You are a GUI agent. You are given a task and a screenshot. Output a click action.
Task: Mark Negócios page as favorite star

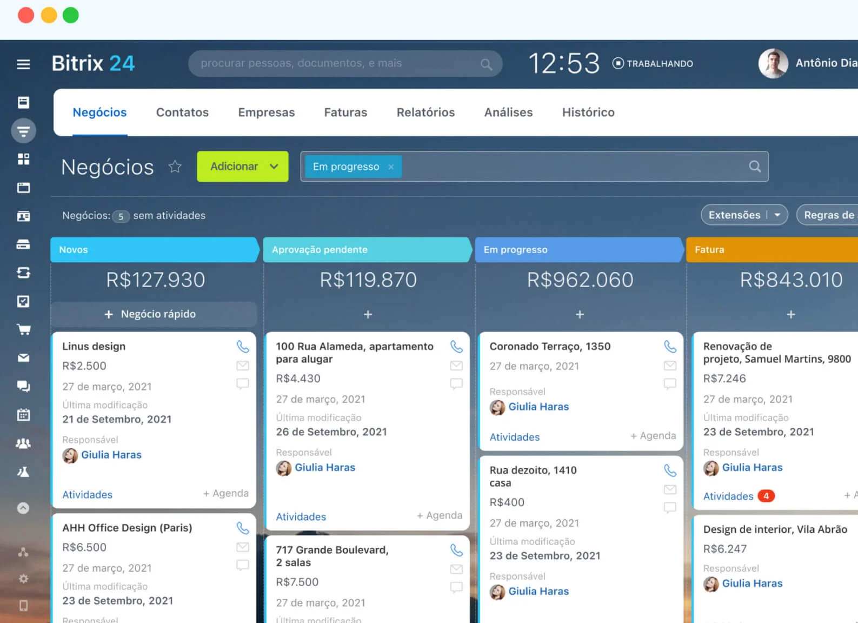click(175, 166)
